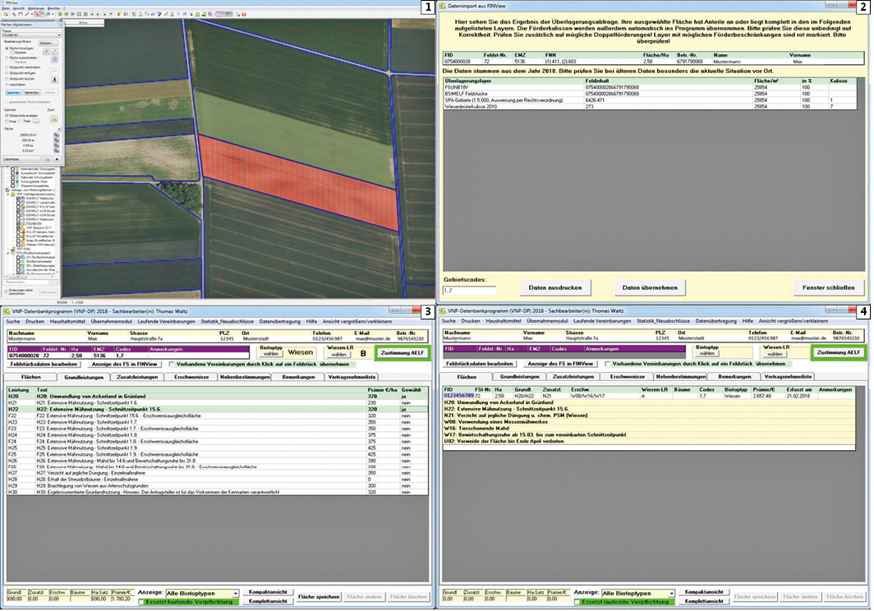Enable the Snap checkbox in digitize panel

[x=6, y=121]
